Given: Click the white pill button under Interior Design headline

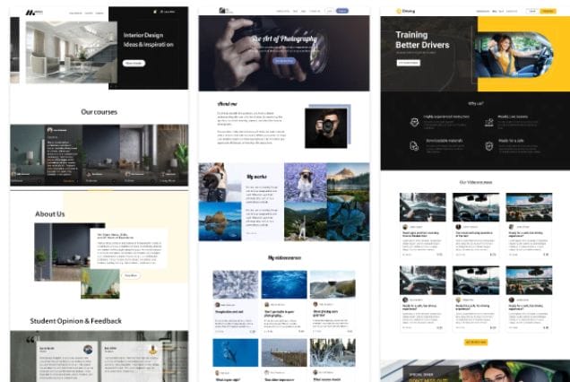Looking at the screenshot, I should pyautogui.click(x=134, y=64).
